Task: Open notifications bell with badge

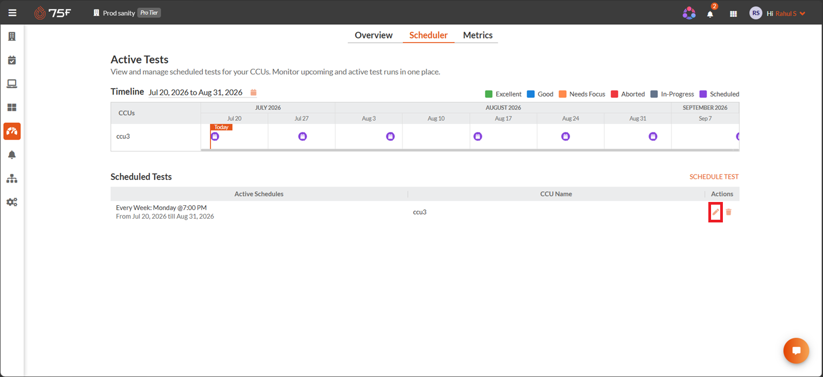Action: pyautogui.click(x=711, y=13)
